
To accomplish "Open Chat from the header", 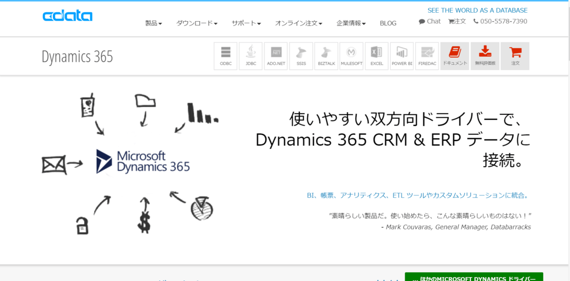I will tap(430, 22).
